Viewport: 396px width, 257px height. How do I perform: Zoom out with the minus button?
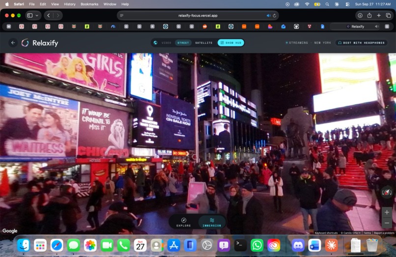pos(387,223)
